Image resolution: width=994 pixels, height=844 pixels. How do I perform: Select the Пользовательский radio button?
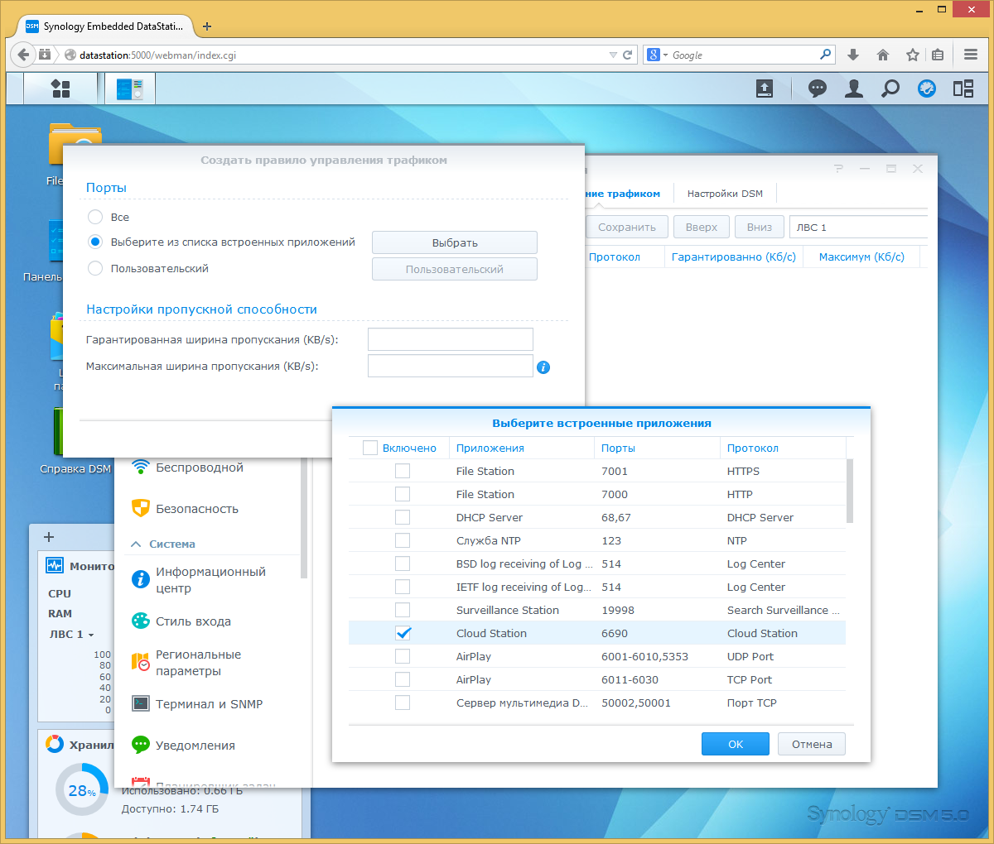pos(95,268)
